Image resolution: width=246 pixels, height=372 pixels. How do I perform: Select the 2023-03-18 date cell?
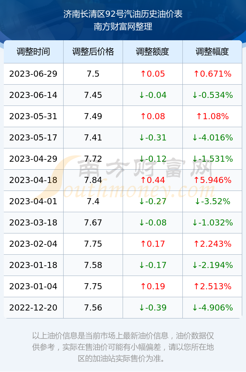click(x=33, y=222)
